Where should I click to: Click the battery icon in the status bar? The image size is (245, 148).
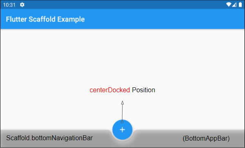pyautogui.click(x=240, y=5)
